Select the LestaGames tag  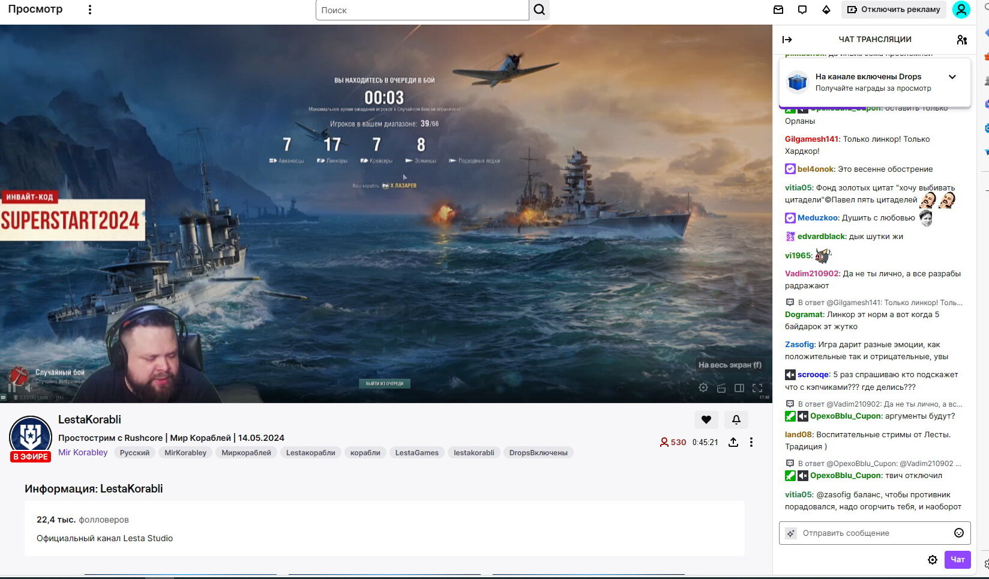click(417, 453)
